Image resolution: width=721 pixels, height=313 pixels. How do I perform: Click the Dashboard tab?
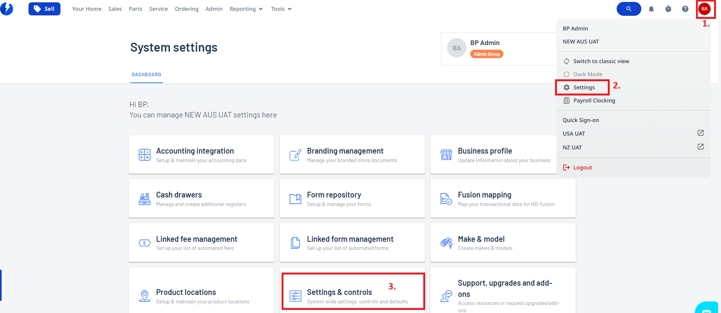coord(146,75)
